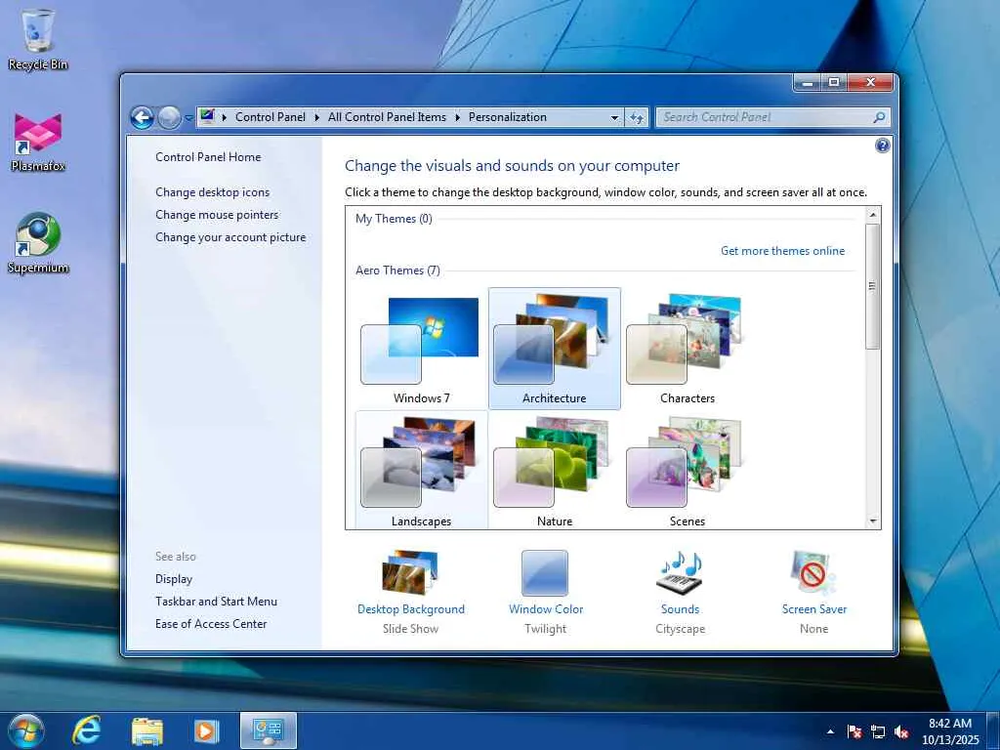
Task: Open Change desktop icons link
Action: 212,192
